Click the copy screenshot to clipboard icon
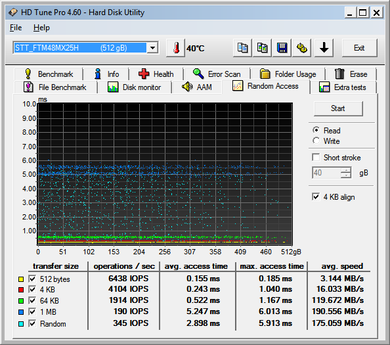 click(262, 48)
